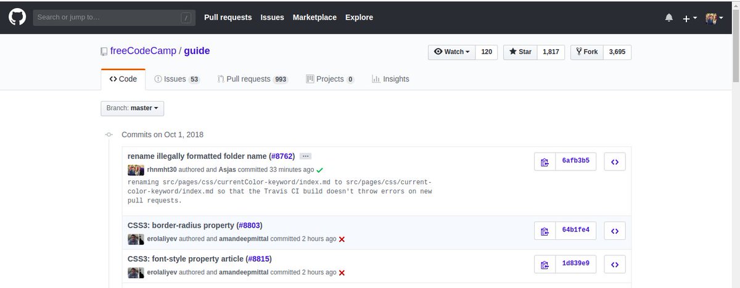
Task: Open pull request #8762 link
Action: (x=282, y=156)
